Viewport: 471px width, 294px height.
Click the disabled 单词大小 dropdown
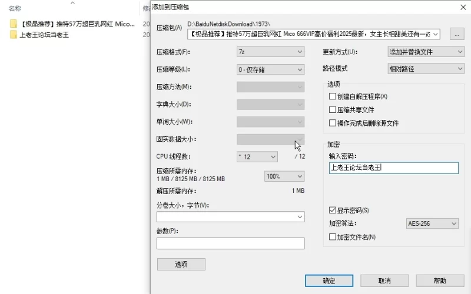[x=270, y=122]
